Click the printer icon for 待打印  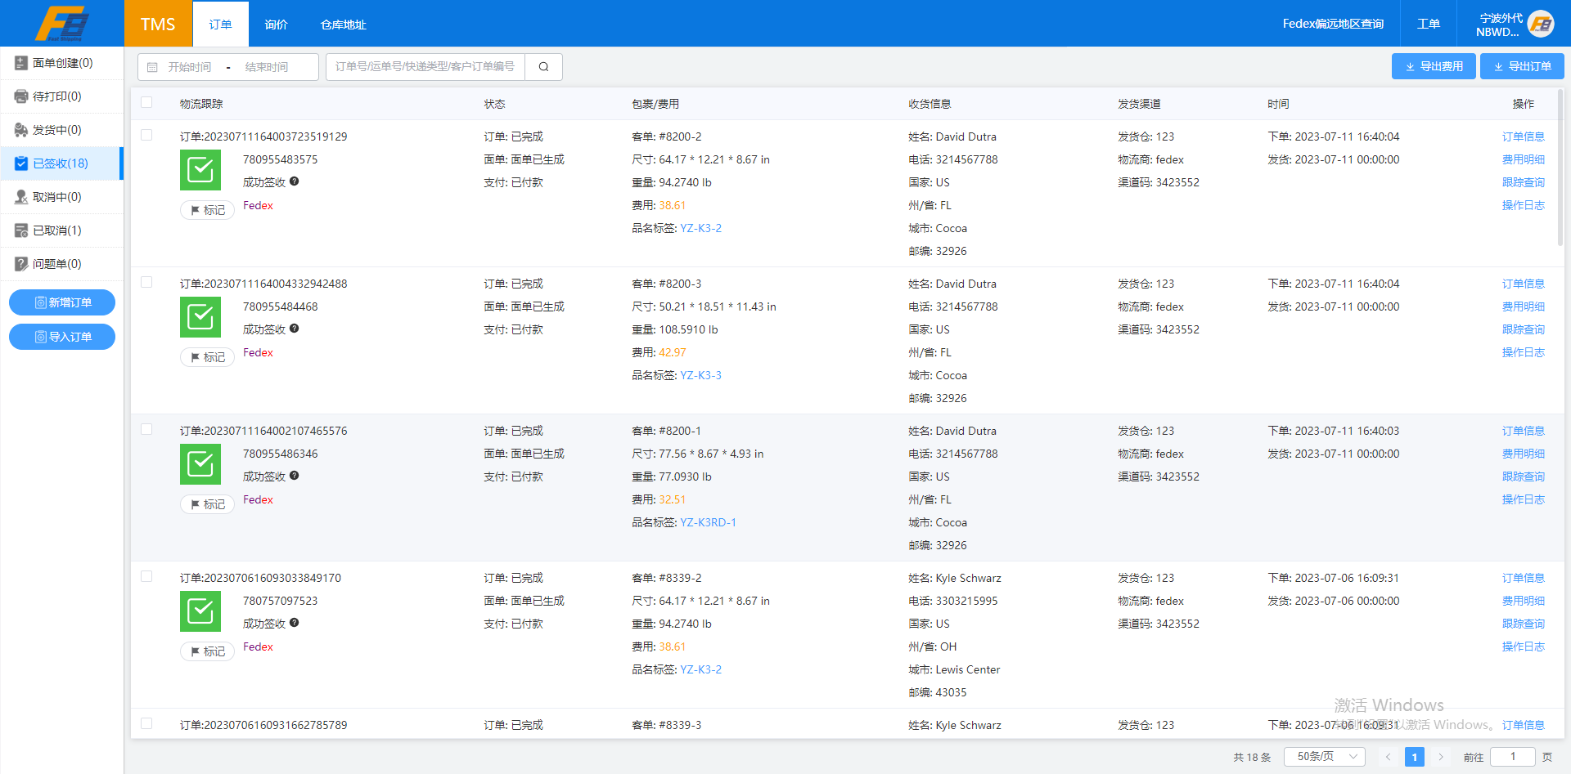(21, 96)
